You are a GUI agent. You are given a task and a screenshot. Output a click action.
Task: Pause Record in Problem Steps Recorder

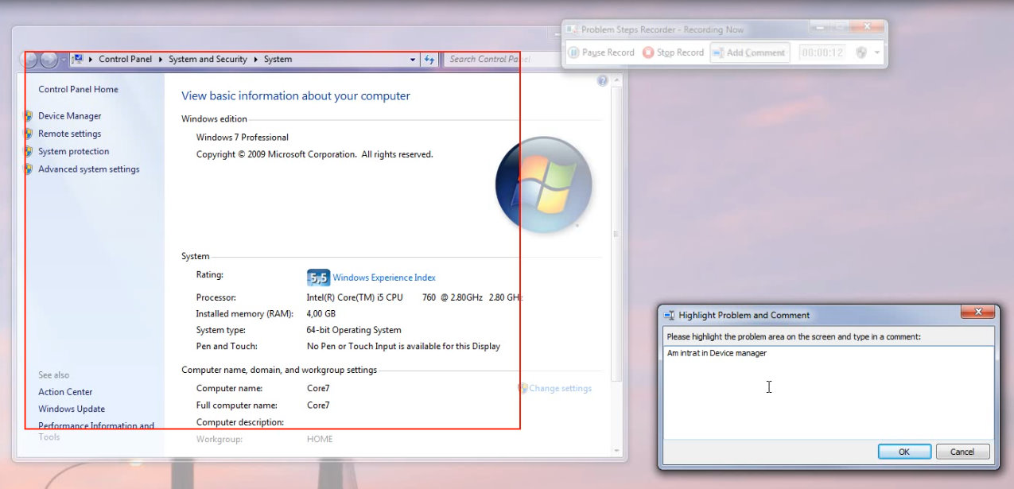[x=600, y=52]
